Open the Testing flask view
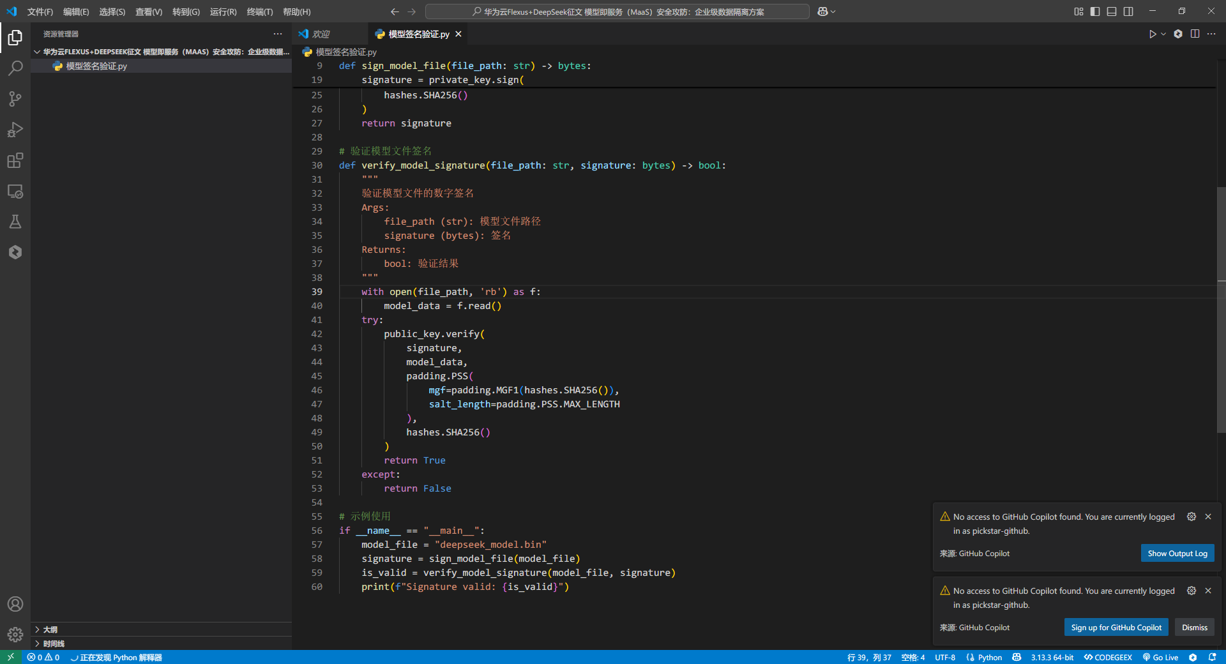Screen dimensions: 1226x664 [15, 222]
